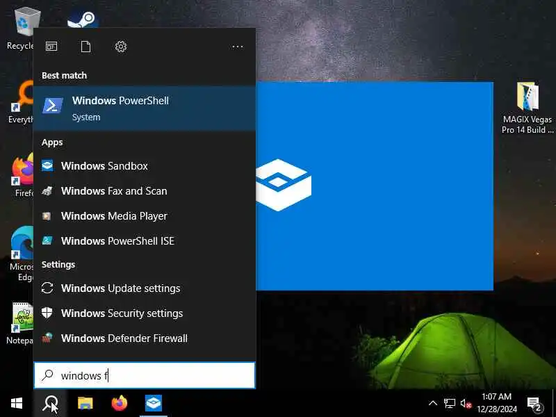The image size is (556, 417).
Task: Click in the search box with 'windows f'
Action: (x=145, y=375)
